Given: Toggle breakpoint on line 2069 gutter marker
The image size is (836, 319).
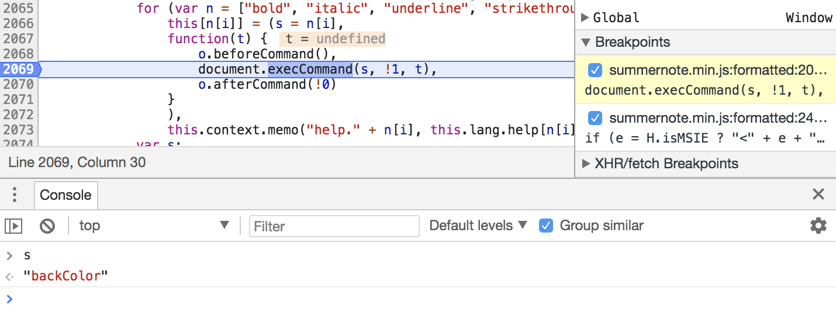Looking at the screenshot, I should [x=20, y=69].
